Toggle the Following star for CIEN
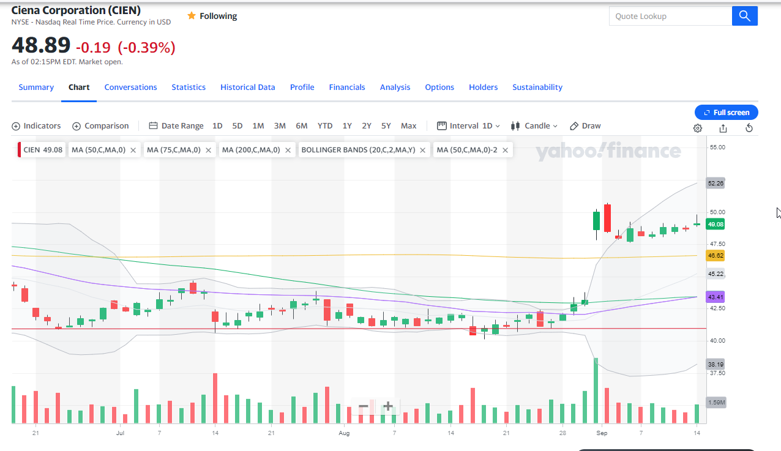Viewport: 781px width, 451px height. tap(192, 16)
